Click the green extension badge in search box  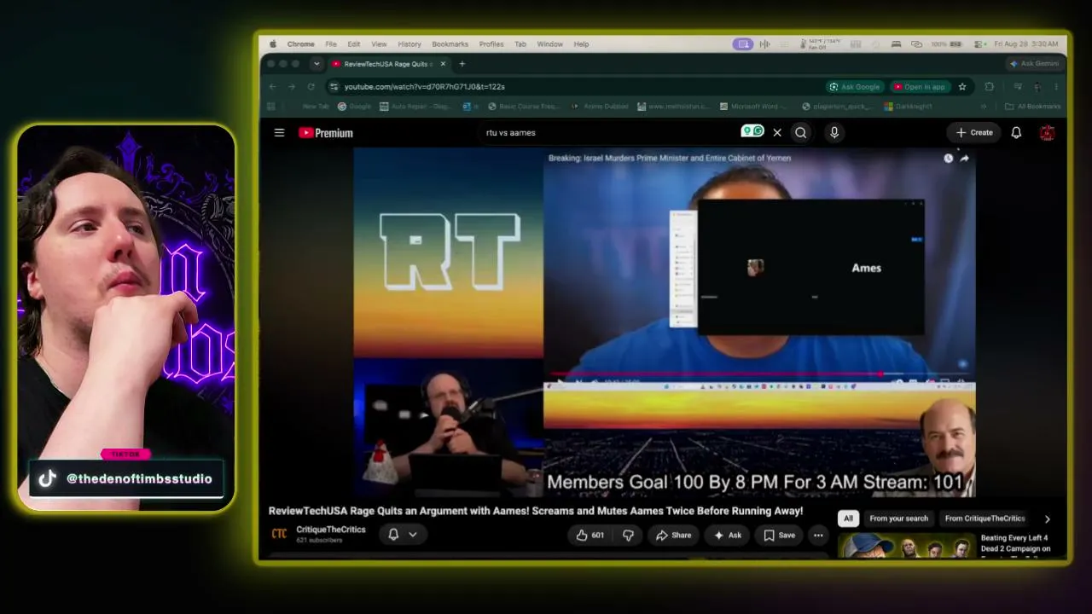(752, 131)
